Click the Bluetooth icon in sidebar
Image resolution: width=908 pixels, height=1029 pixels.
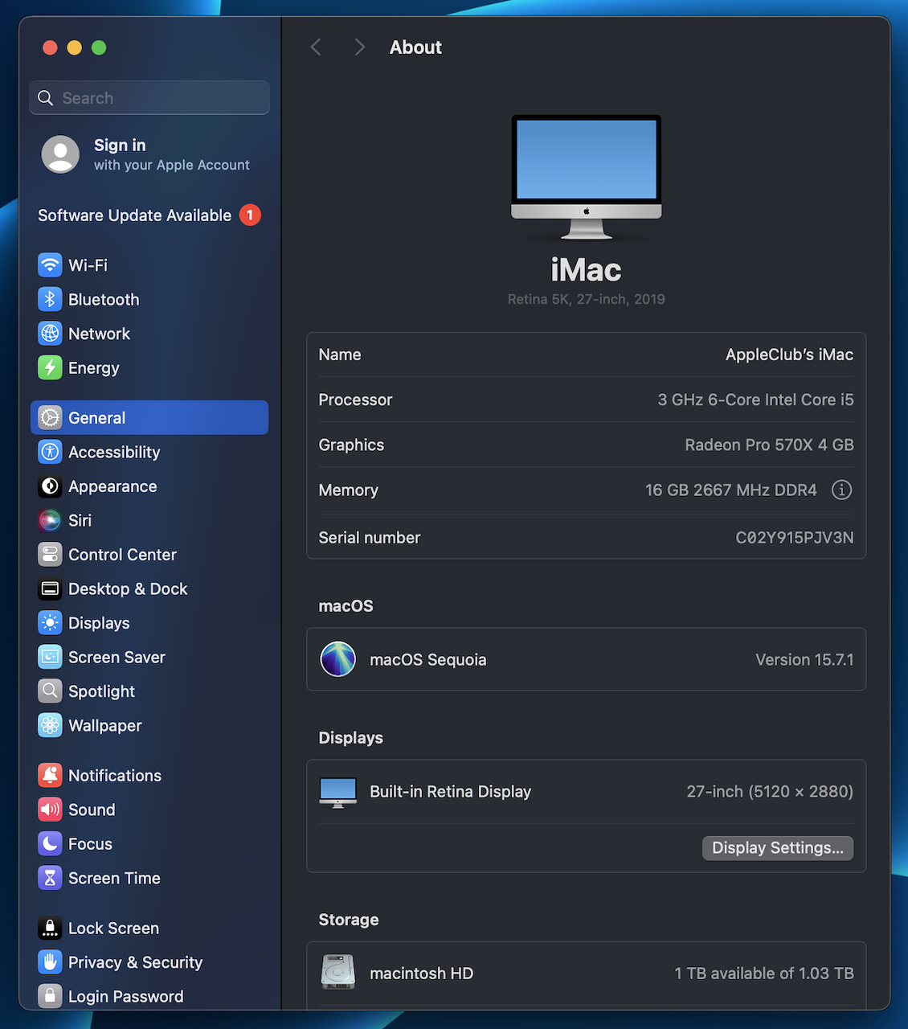point(50,300)
